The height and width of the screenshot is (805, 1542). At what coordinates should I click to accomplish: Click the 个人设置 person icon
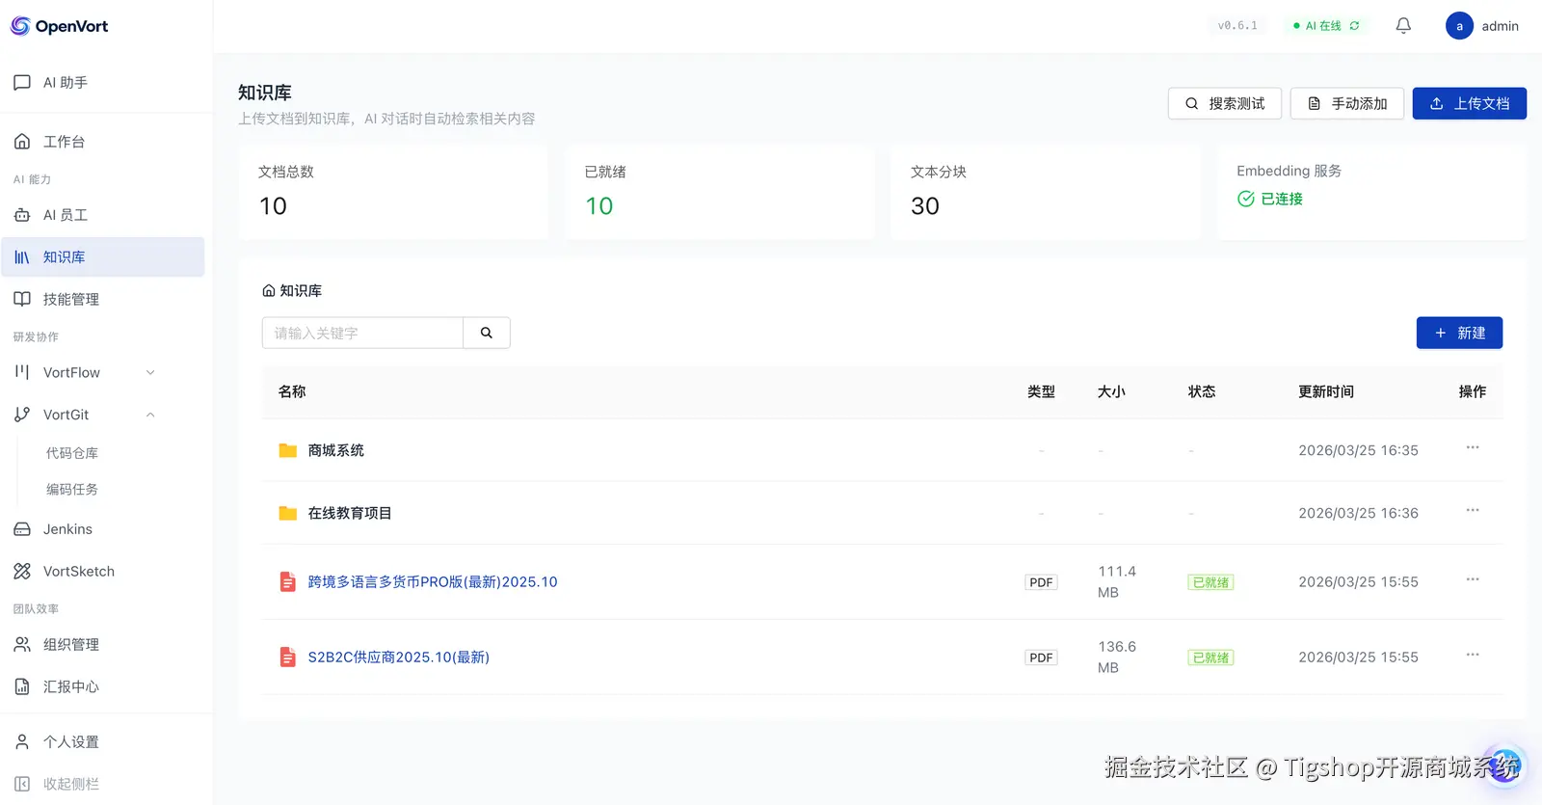22,741
